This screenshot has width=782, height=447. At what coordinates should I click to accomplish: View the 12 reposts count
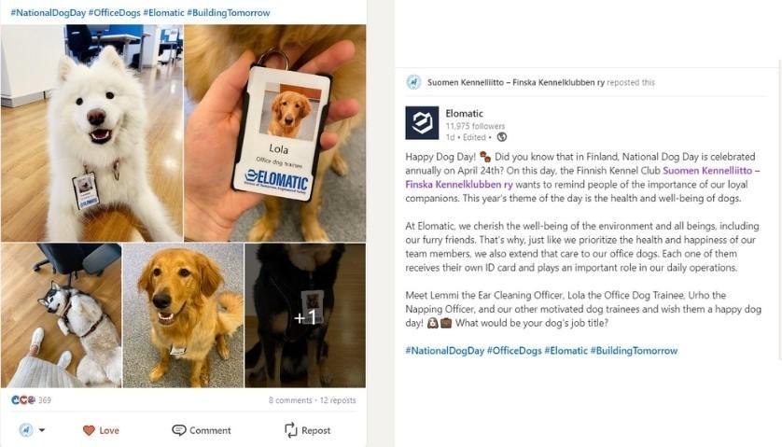click(338, 400)
